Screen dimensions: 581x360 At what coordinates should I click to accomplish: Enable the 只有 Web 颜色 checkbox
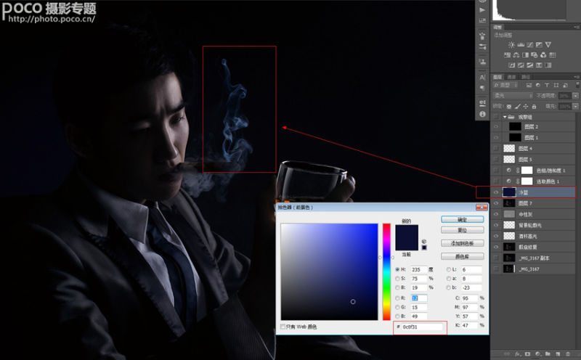point(283,327)
